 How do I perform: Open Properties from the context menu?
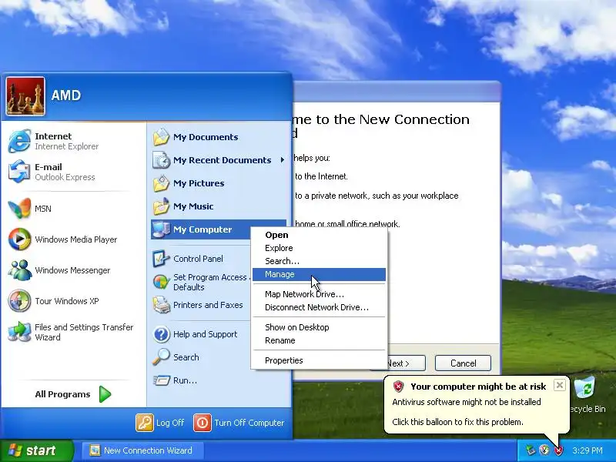(x=319, y=360)
